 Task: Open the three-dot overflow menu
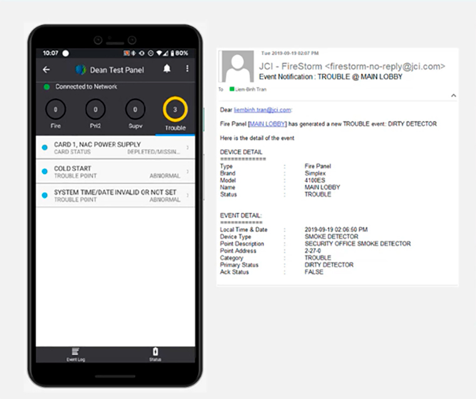tap(187, 69)
